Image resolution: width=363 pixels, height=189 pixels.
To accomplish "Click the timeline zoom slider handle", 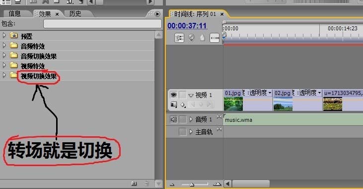I will 192,185.
